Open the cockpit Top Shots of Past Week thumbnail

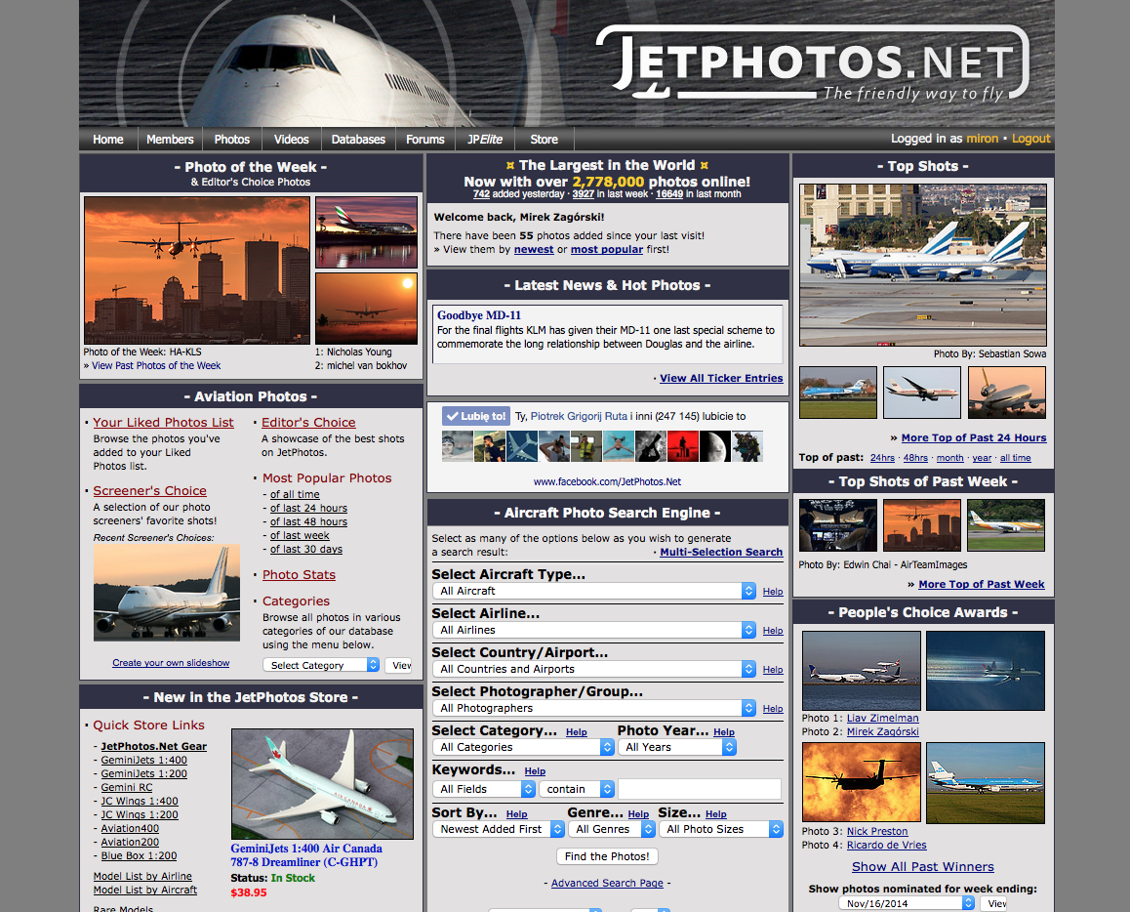click(838, 525)
